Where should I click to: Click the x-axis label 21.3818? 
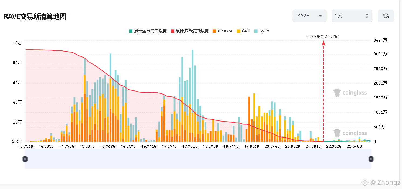coord(313,146)
